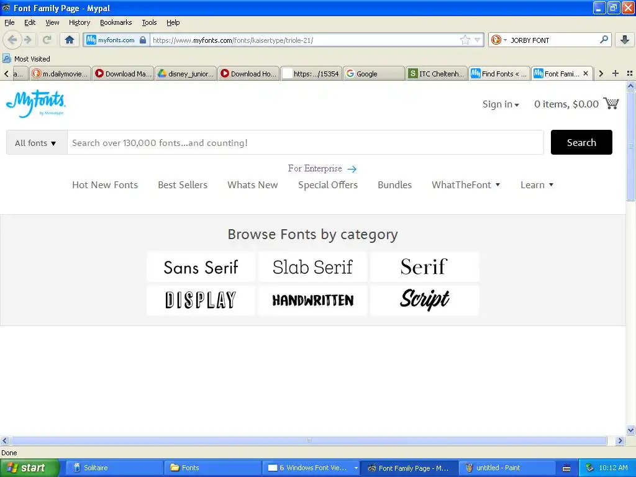Expand the WhatTheFont dropdown
636x477 pixels.
click(x=466, y=185)
